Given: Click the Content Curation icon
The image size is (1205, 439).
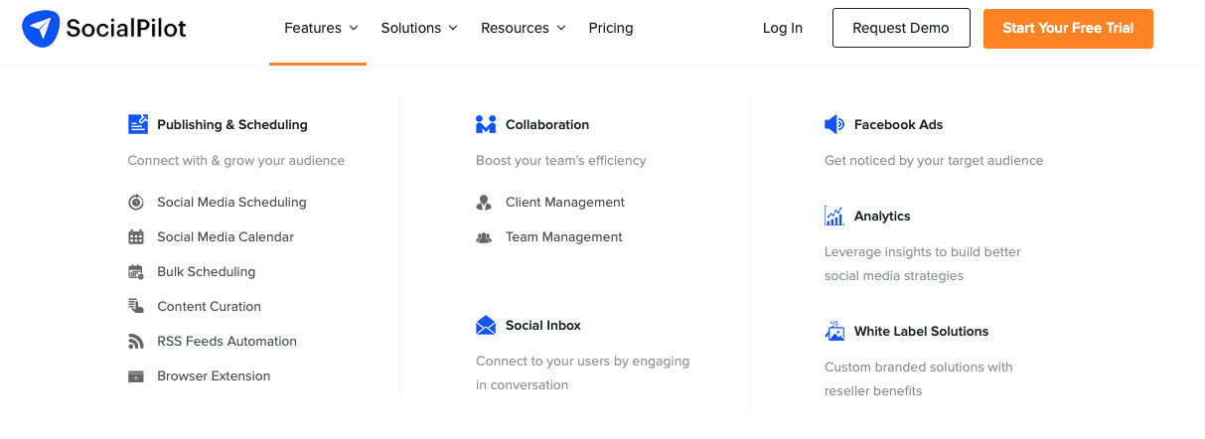Looking at the screenshot, I should [x=136, y=307].
